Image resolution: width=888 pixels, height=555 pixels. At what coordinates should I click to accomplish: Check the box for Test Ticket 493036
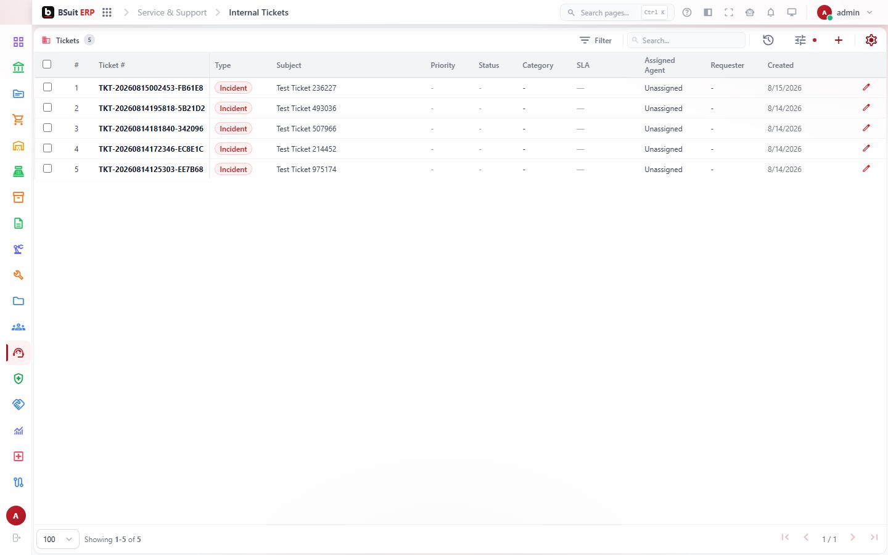[47, 107]
